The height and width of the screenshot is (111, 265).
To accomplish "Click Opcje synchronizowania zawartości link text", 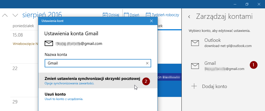I will point(69,84).
